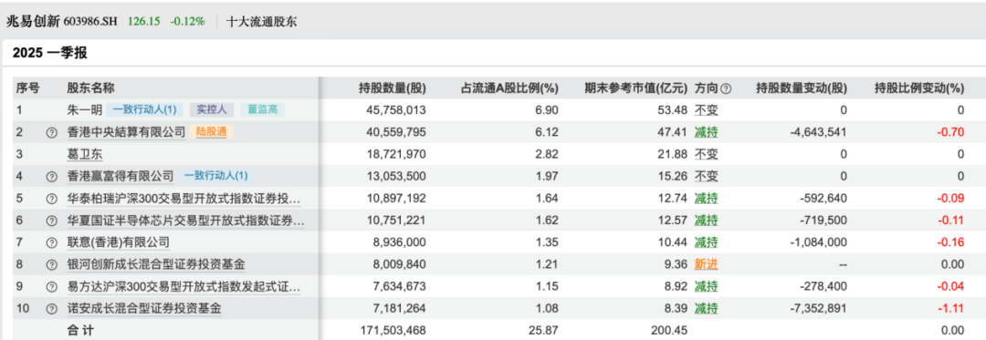Click the 序号 column header
This screenshot has width=986, height=340.
(28, 88)
